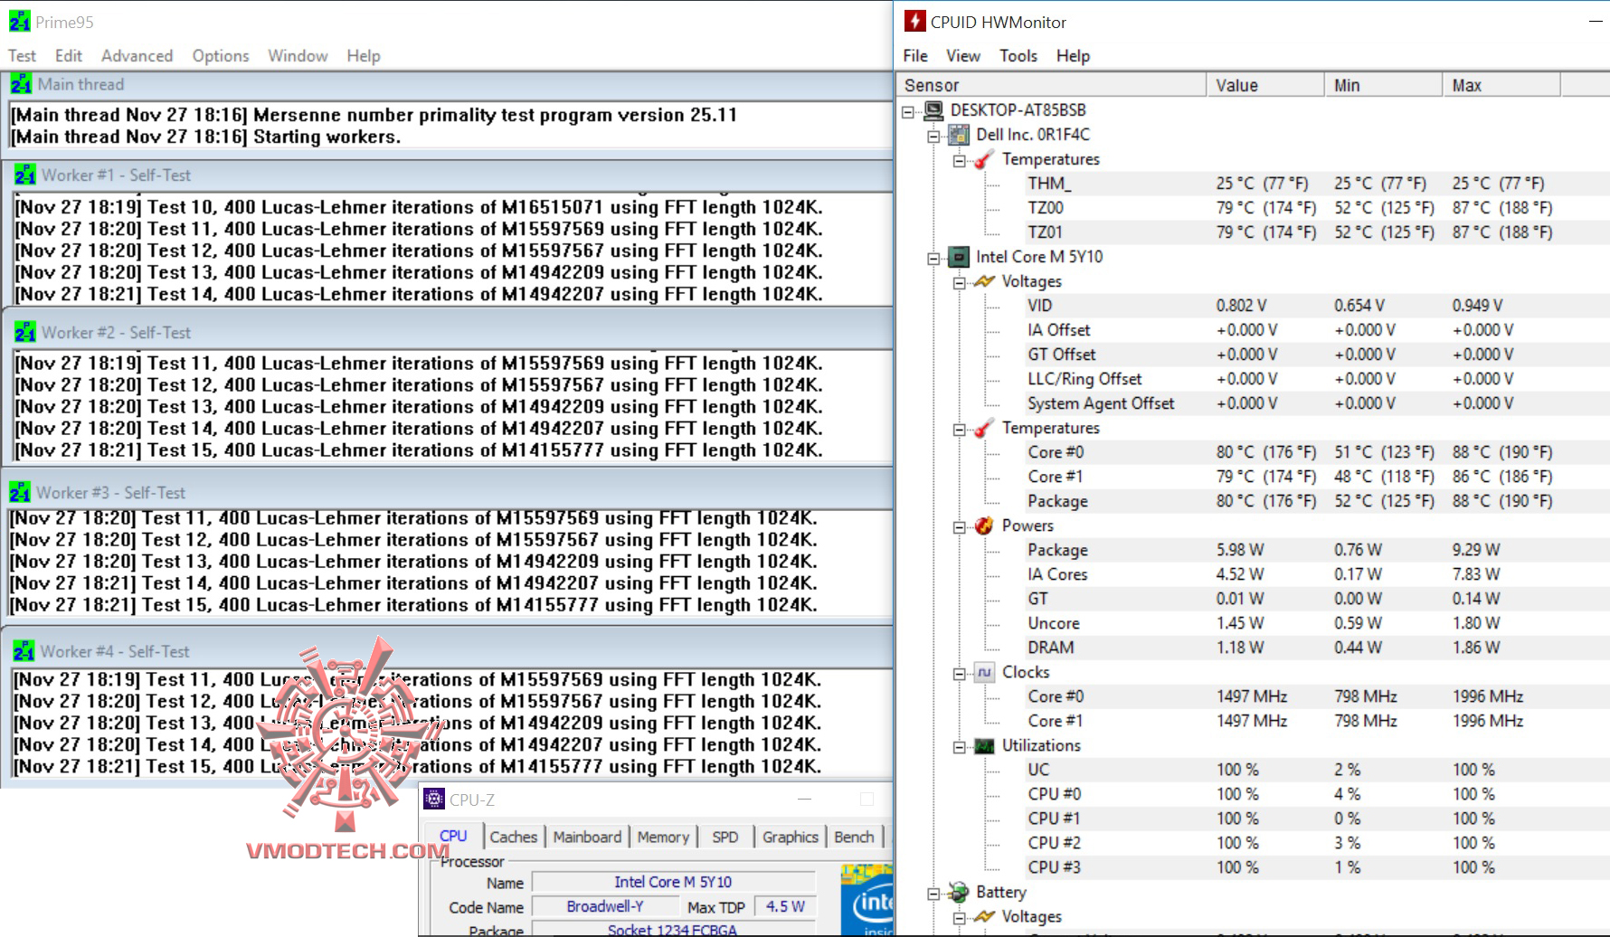This screenshot has height=937, width=1610.
Task: Switch to the Bench tab in CPU-Z
Action: 854,838
